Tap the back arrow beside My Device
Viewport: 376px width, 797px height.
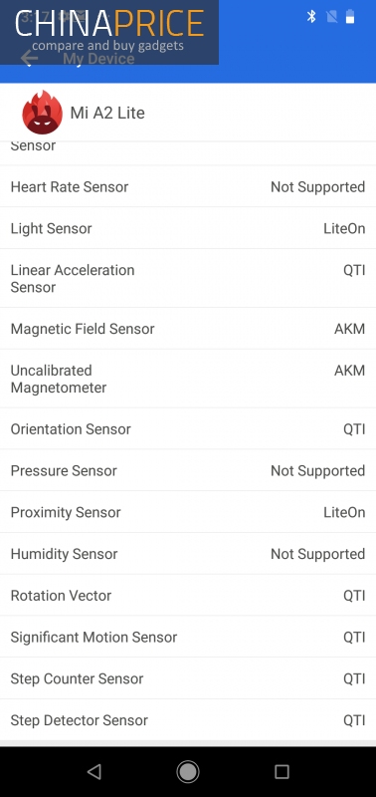coord(29,58)
